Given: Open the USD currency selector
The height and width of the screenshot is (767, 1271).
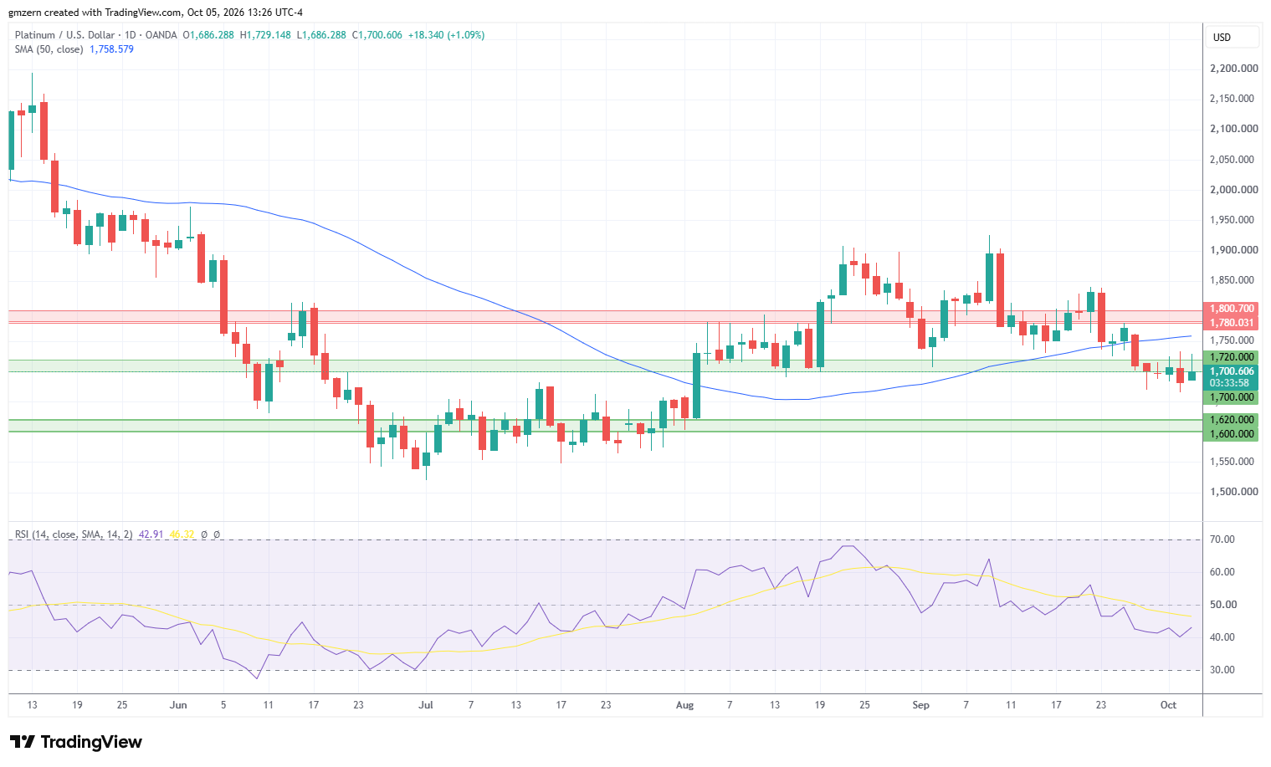Looking at the screenshot, I should pos(1232,37).
